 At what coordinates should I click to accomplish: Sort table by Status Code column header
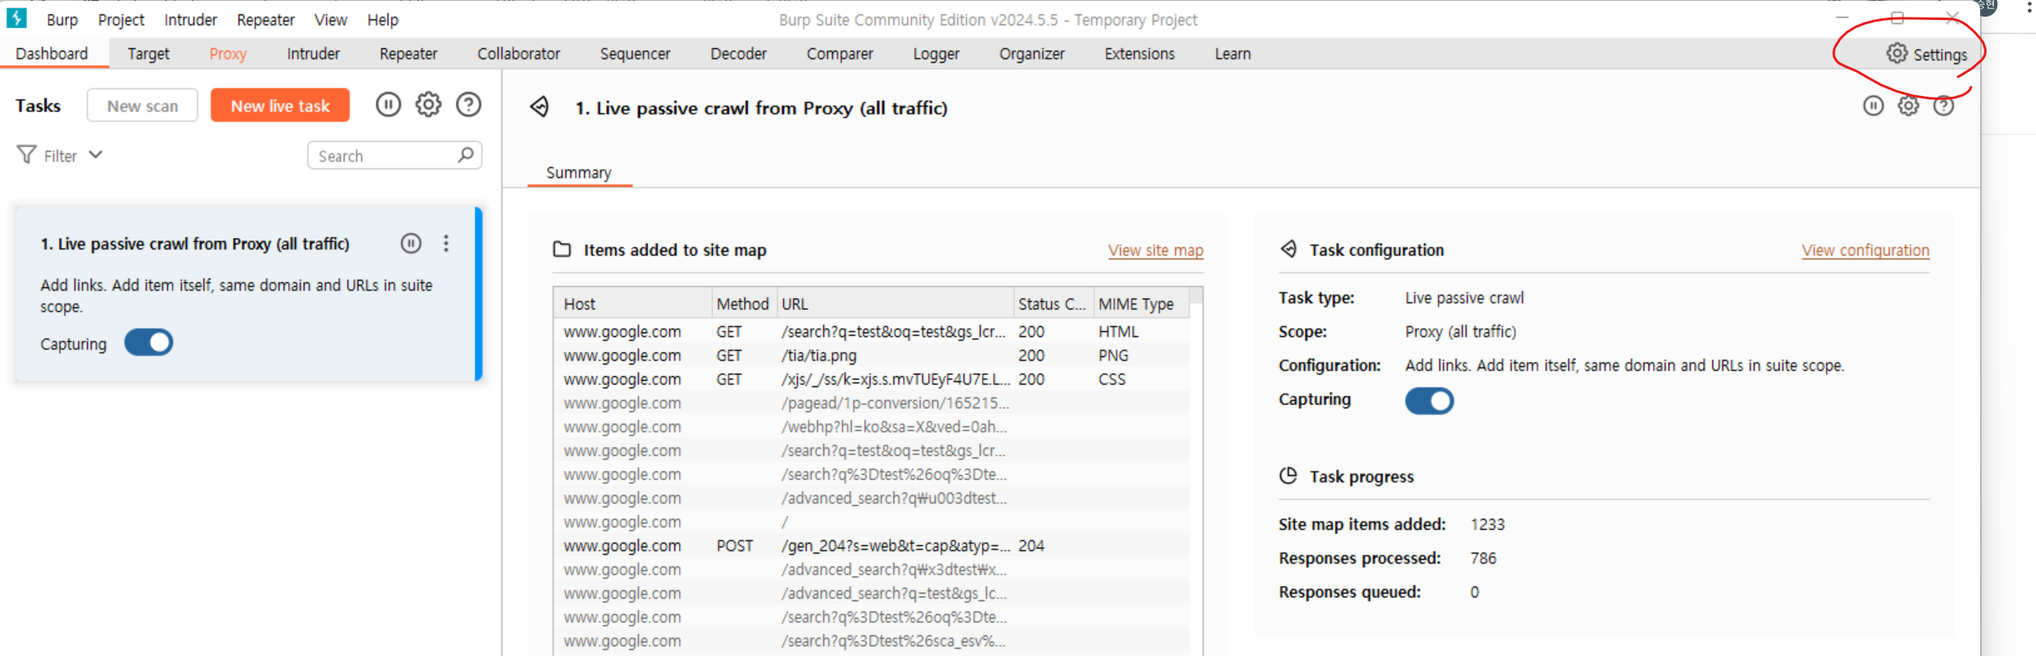1053,304
